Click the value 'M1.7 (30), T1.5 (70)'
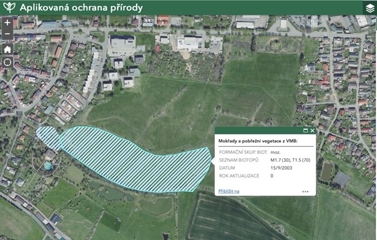Viewport: 377px width, 240px height. pos(290,160)
